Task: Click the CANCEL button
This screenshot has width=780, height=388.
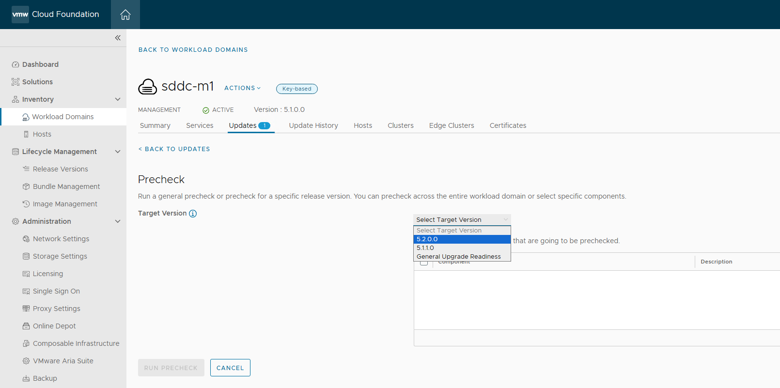Action: pos(230,368)
